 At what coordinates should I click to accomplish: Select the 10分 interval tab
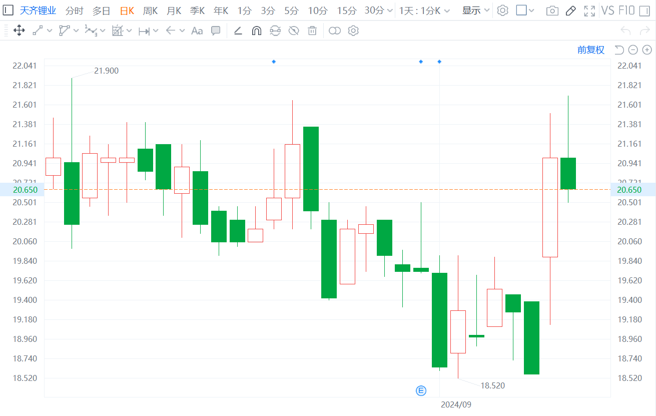pos(318,11)
